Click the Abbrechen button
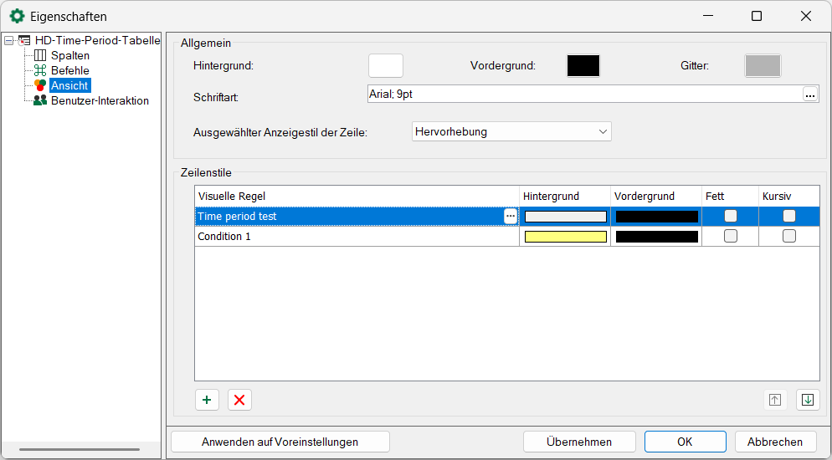The width and height of the screenshot is (832, 460). [775, 442]
